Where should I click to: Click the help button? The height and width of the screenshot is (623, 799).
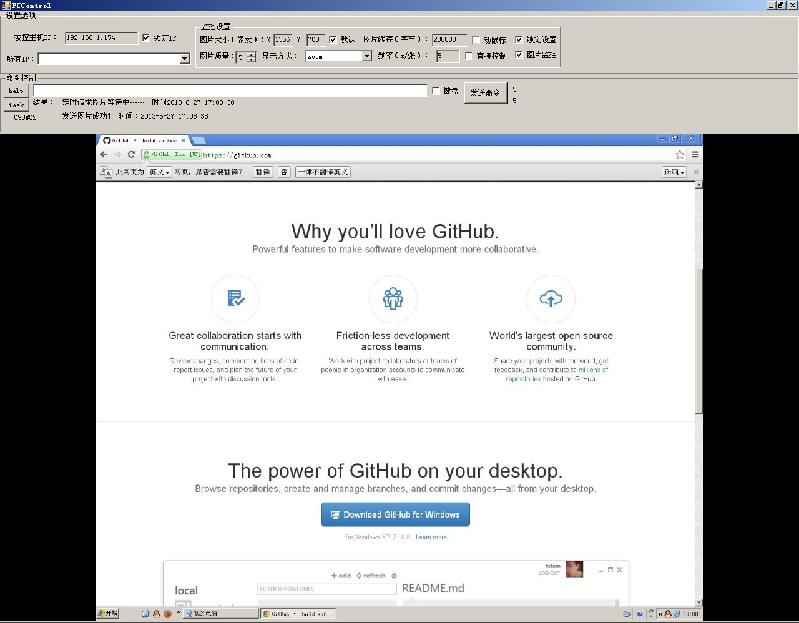click(16, 91)
